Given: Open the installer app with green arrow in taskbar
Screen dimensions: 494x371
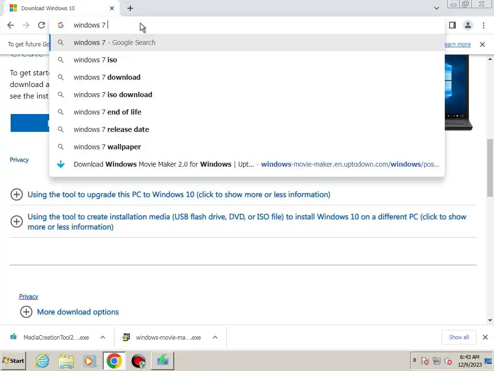Looking at the screenshot, I should [x=163, y=361].
